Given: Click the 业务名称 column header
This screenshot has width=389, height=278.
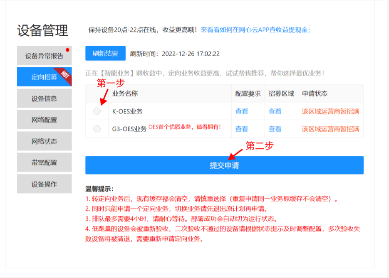Looking at the screenshot, I should (x=125, y=93).
